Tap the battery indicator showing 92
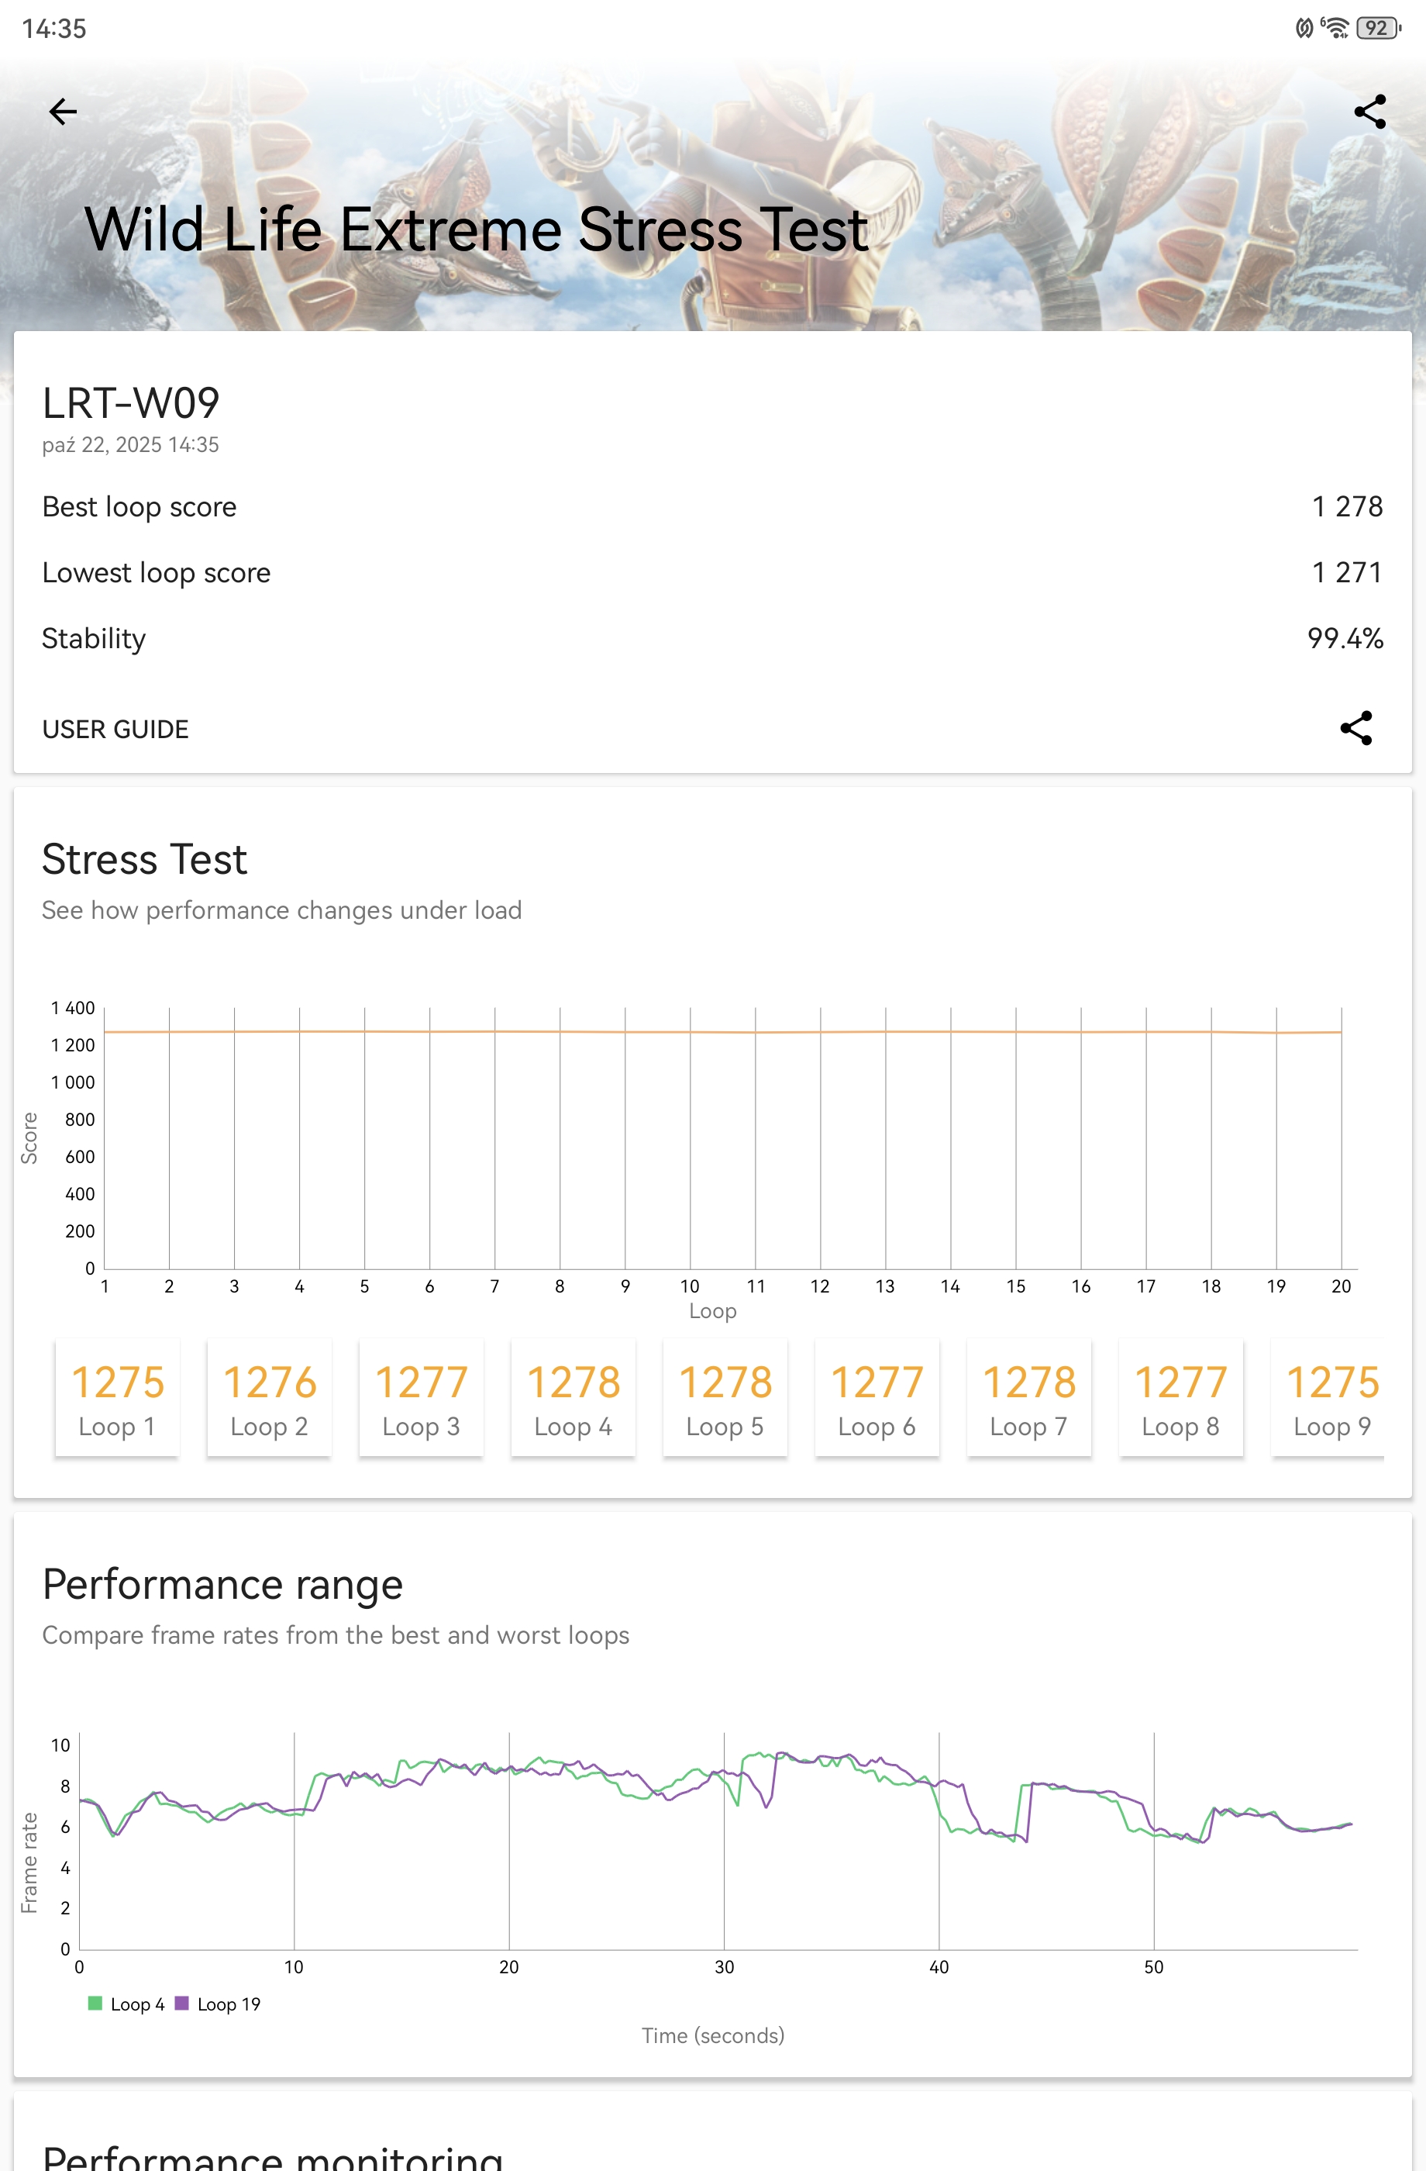 [x=1378, y=28]
